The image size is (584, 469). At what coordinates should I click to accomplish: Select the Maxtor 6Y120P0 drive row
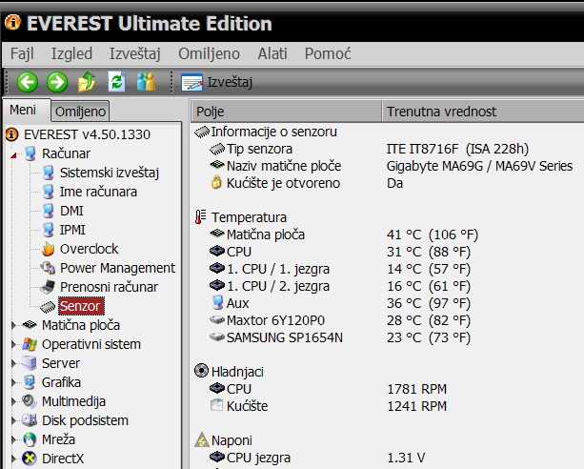(x=340, y=320)
